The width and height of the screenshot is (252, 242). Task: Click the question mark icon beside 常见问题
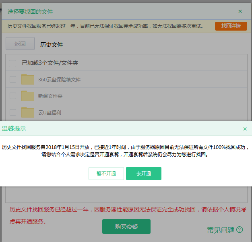(x=240, y=230)
